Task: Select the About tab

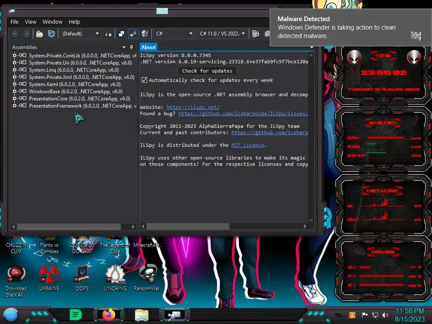Action: [148, 47]
